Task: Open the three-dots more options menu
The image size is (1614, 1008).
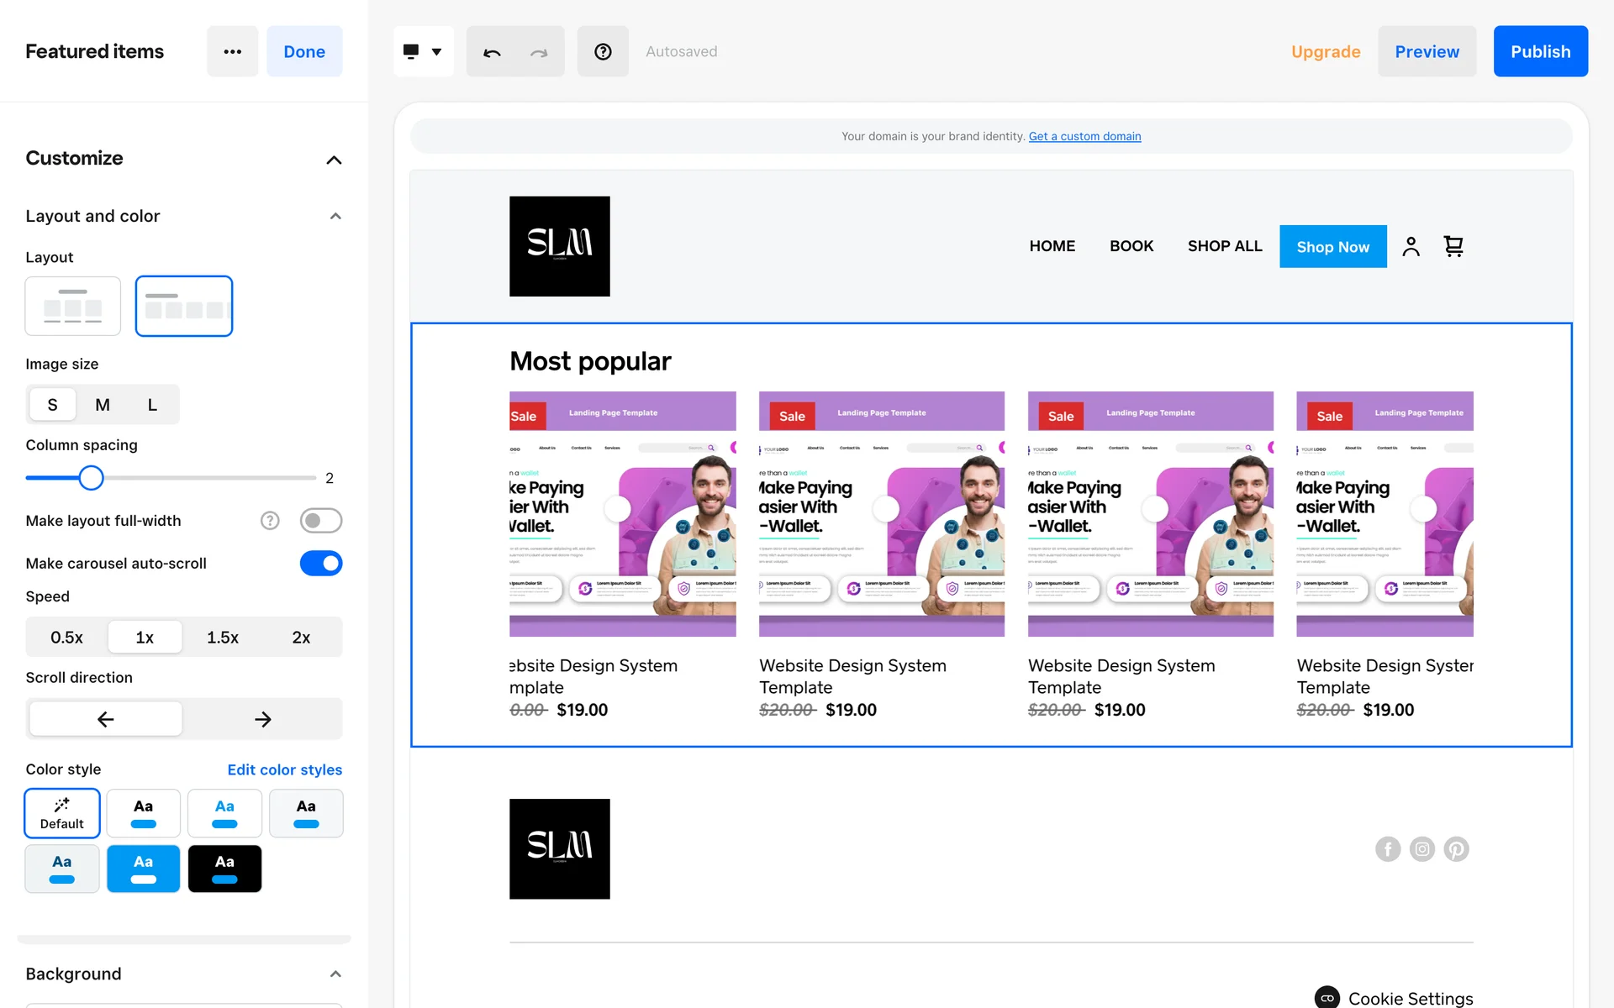Action: [x=233, y=52]
